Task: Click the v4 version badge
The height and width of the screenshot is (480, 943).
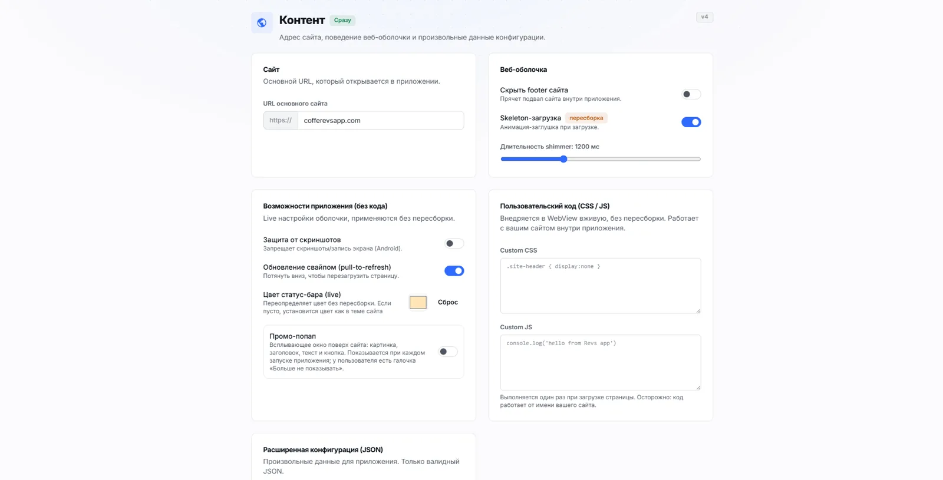Action: pos(704,17)
